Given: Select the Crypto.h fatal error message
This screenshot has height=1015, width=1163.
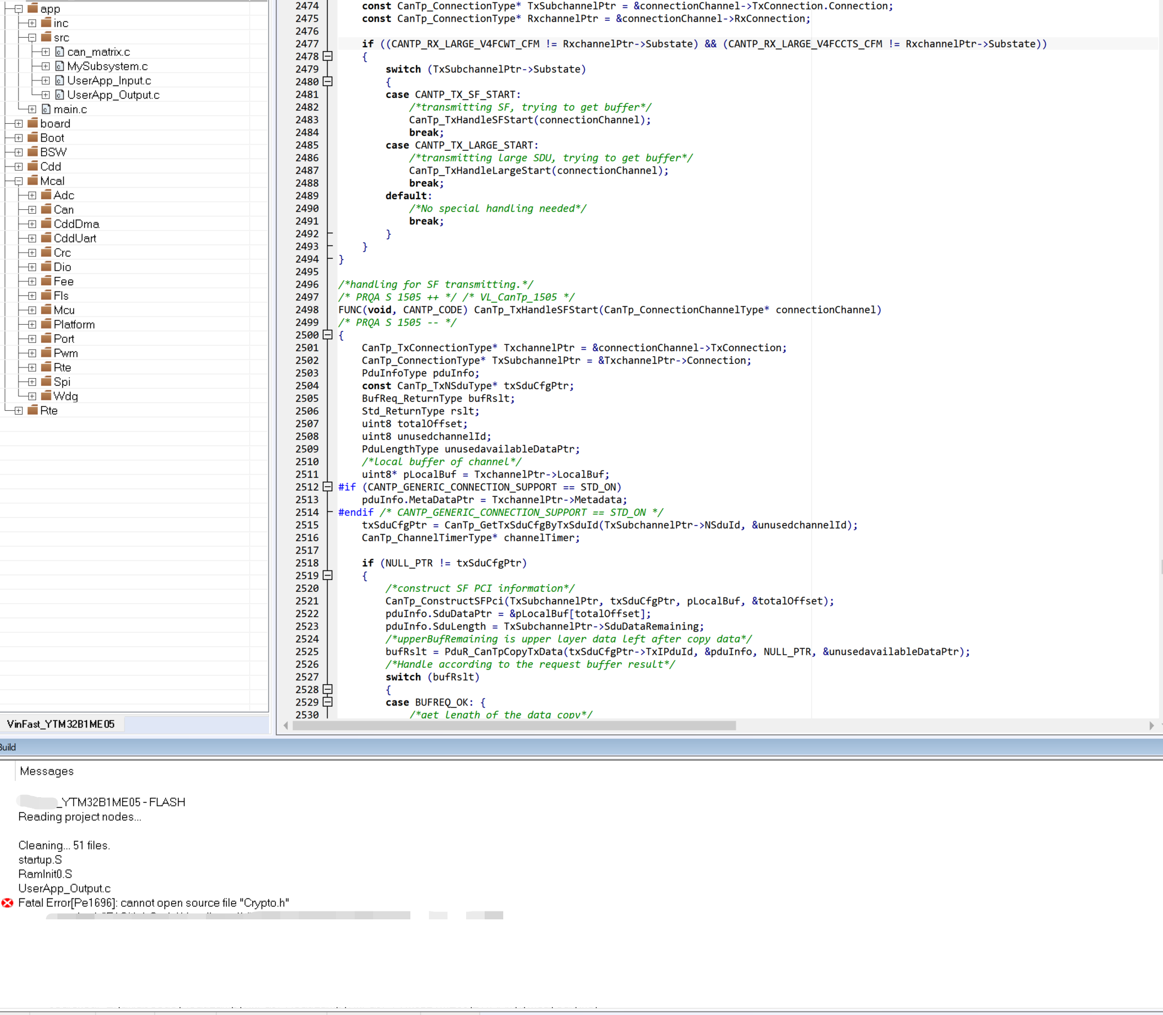Looking at the screenshot, I should point(154,903).
